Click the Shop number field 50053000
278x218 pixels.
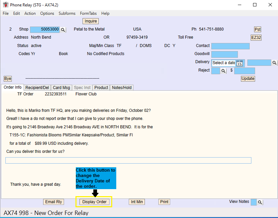pyautogui.click(x=45, y=30)
